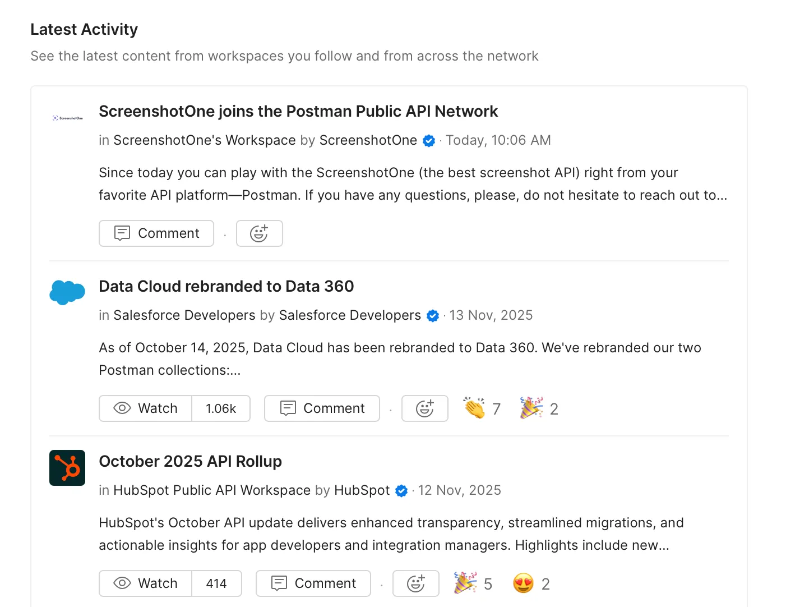Toggle the party reaction on October 2025 API Rollup
Image resolution: width=786 pixels, height=607 pixels.
pyautogui.click(x=472, y=583)
